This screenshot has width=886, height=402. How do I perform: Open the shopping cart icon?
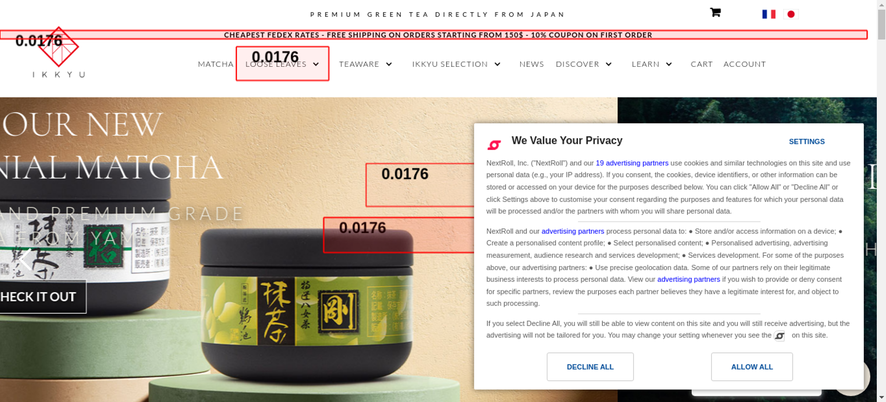coord(715,12)
